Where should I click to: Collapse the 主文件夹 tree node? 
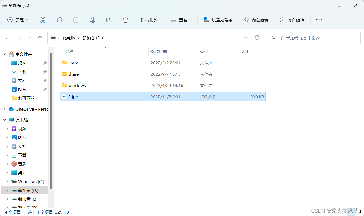(4, 54)
